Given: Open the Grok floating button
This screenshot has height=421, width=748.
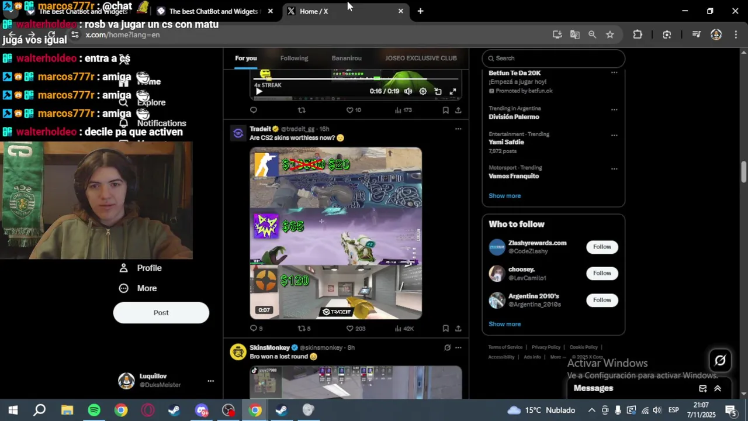Looking at the screenshot, I should (x=720, y=361).
